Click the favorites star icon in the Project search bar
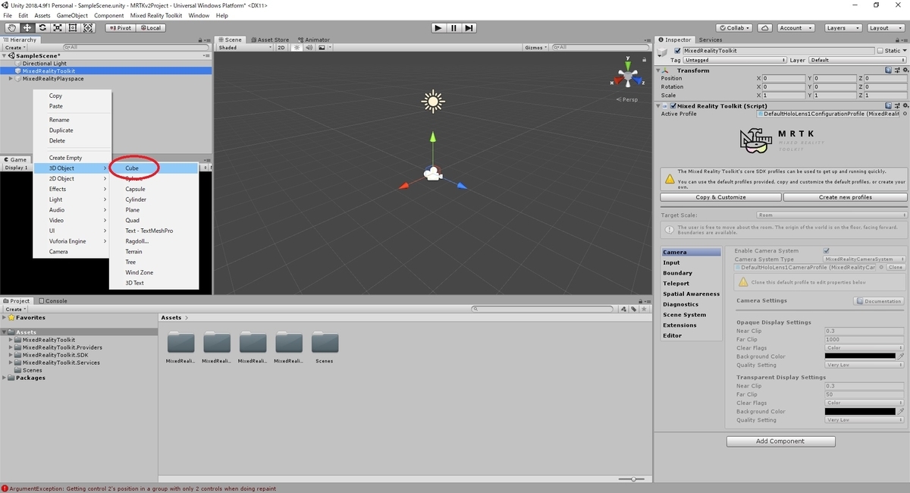Viewport: 910px width, 493px height. 643,309
